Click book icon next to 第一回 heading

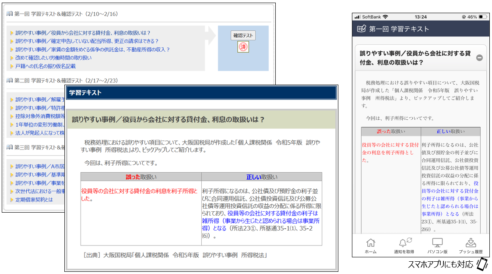click(9, 14)
